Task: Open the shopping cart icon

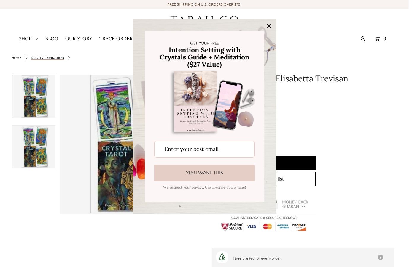Action: (x=377, y=38)
